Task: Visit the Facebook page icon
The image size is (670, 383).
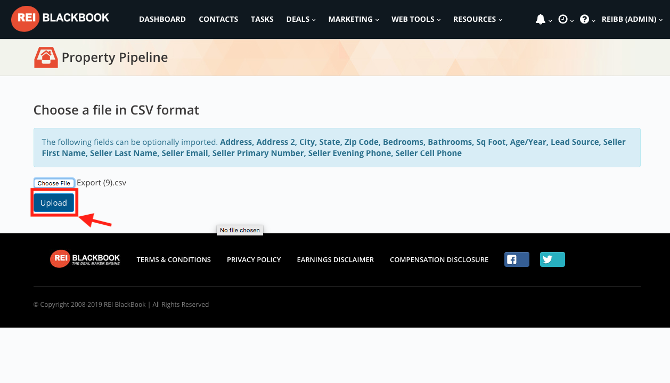Action: coord(517,259)
